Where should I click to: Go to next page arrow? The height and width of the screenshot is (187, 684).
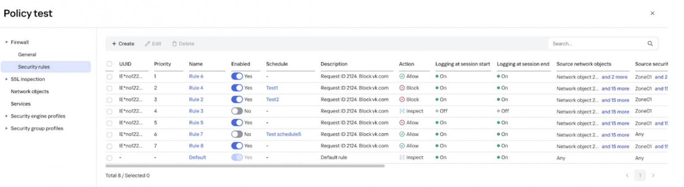point(653,176)
